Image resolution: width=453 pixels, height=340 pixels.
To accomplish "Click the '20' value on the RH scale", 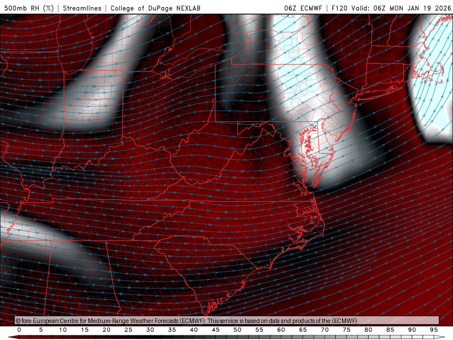I will [x=106, y=330].
